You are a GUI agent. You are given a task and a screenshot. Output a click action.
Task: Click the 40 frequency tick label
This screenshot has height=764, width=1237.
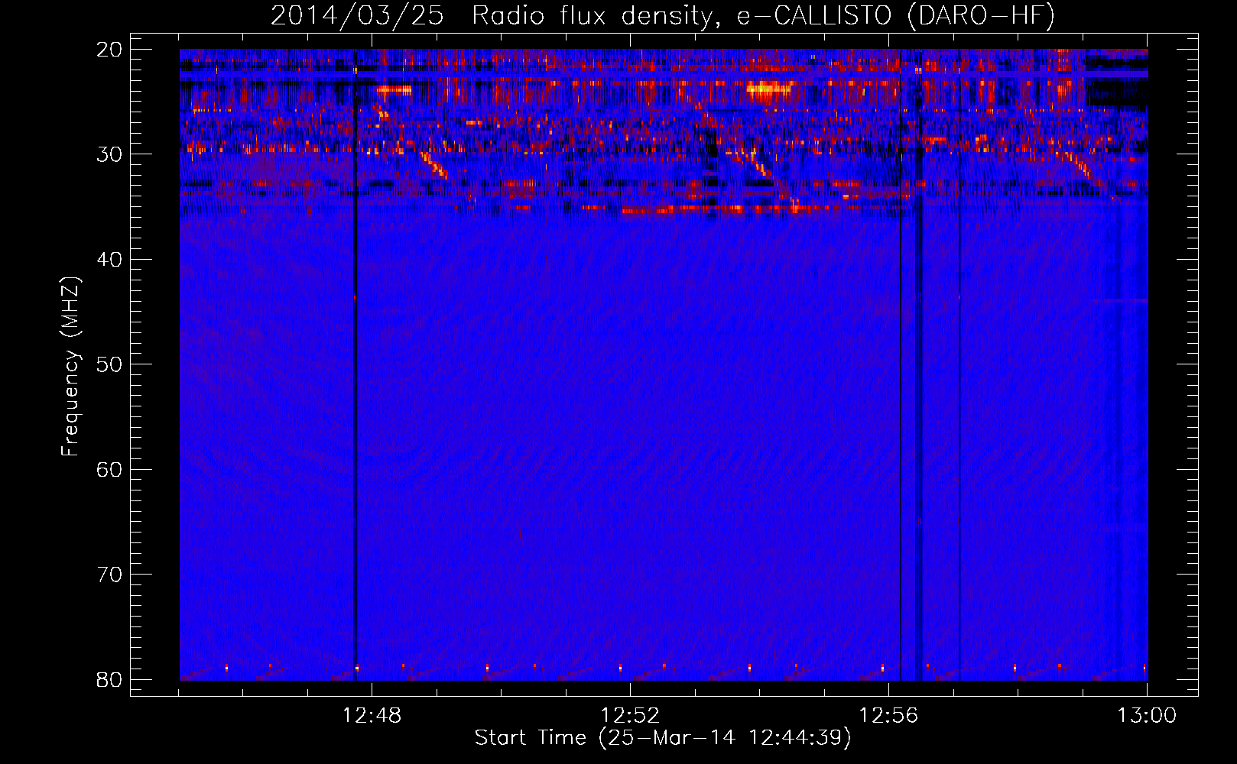click(109, 260)
